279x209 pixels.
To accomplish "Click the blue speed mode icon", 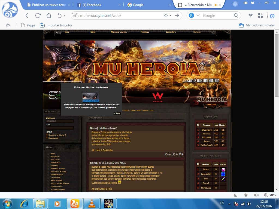I will pos(272,16).
